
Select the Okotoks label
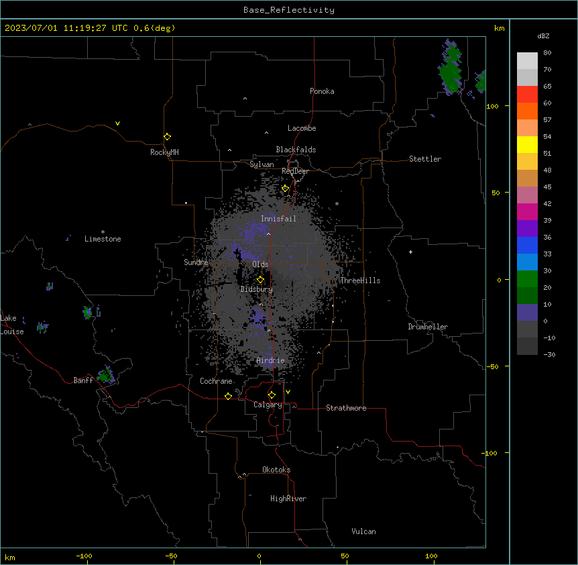click(x=276, y=470)
